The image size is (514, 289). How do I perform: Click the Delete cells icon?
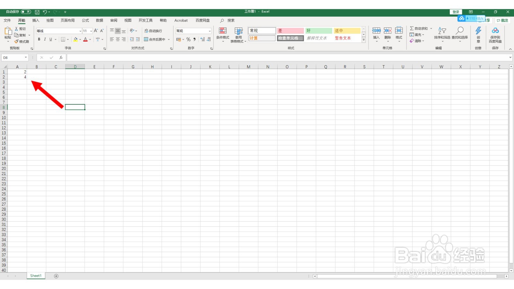388,31
